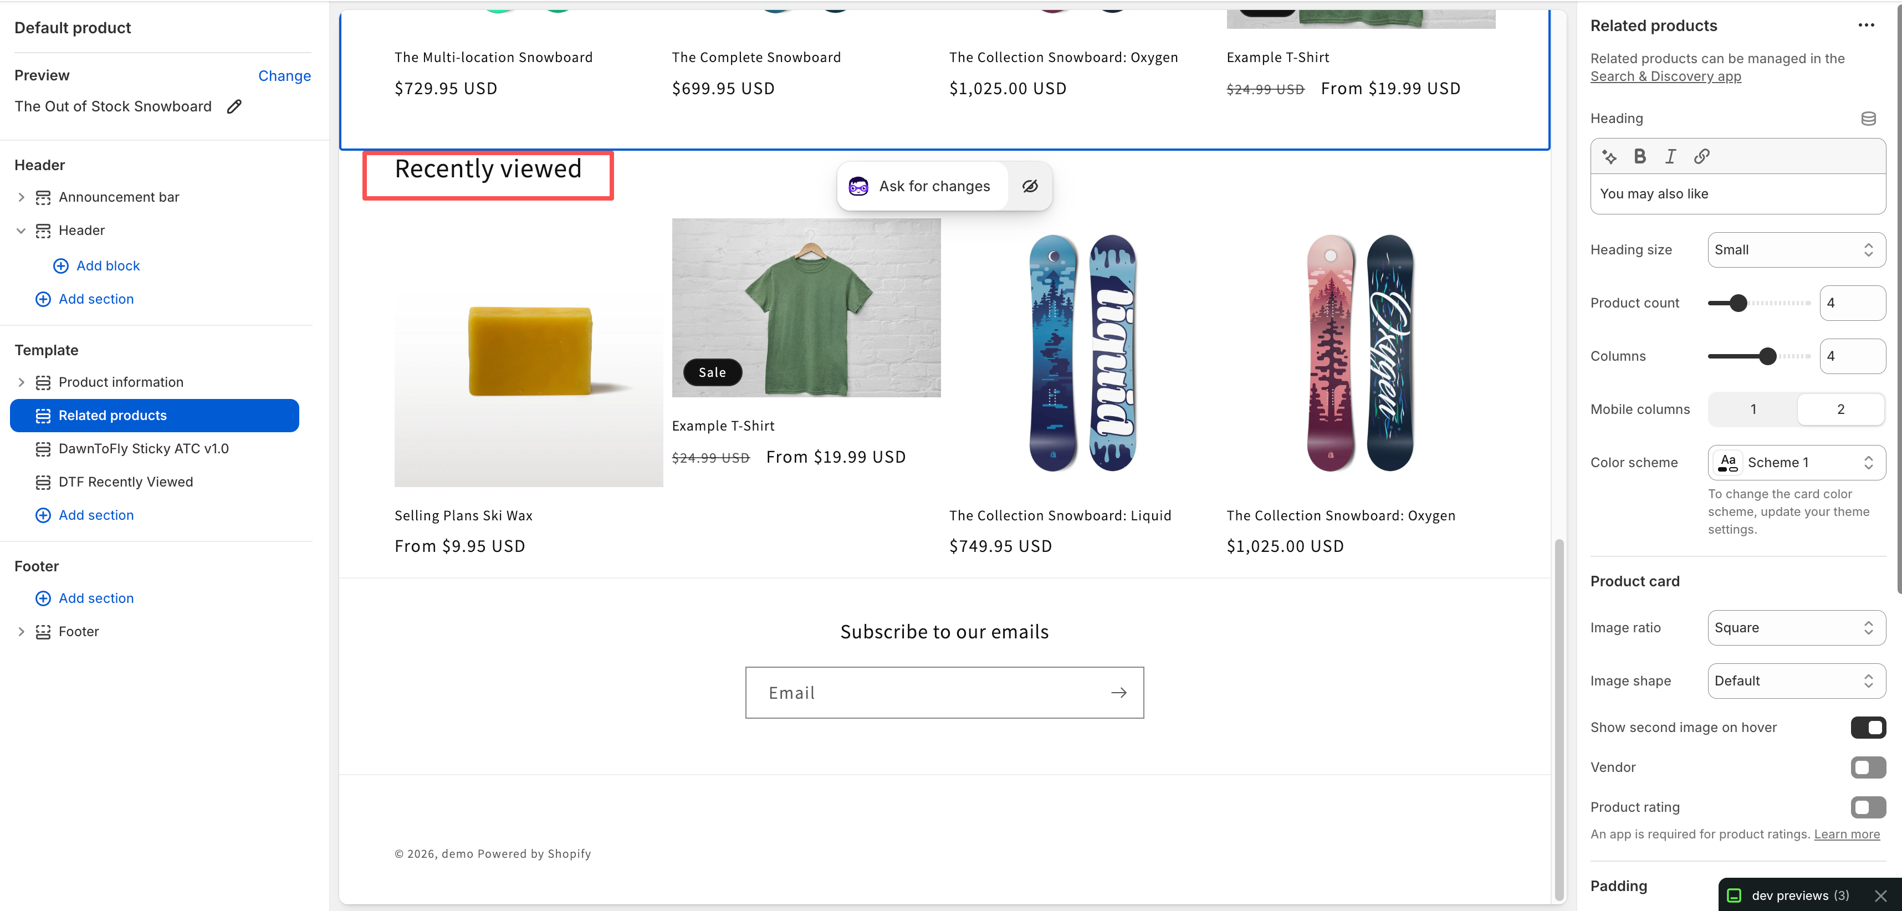Open the Search & Discovery app link

pos(1665,76)
